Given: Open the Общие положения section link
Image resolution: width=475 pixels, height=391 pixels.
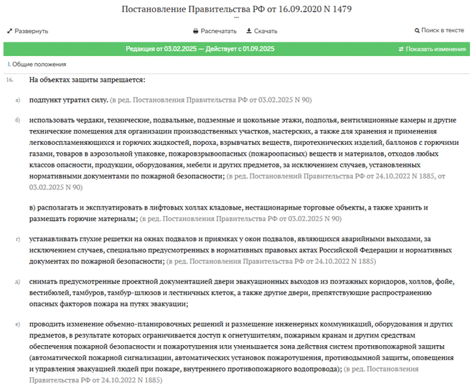Looking at the screenshot, I should [39, 64].
